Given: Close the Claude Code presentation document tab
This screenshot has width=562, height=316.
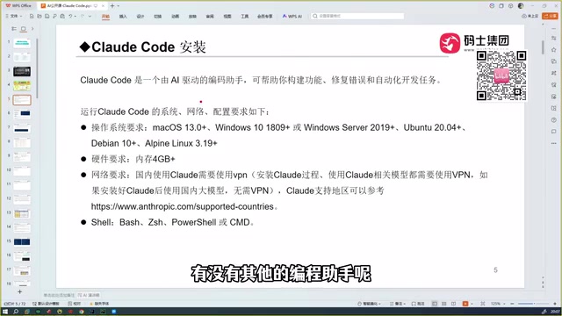Looking at the screenshot, I should [104, 6].
